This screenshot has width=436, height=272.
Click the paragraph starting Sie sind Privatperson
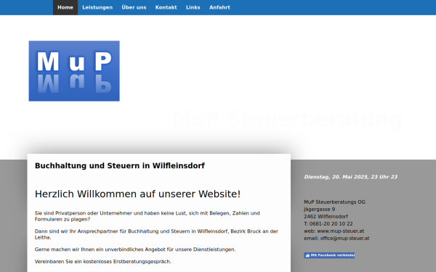tap(148, 216)
